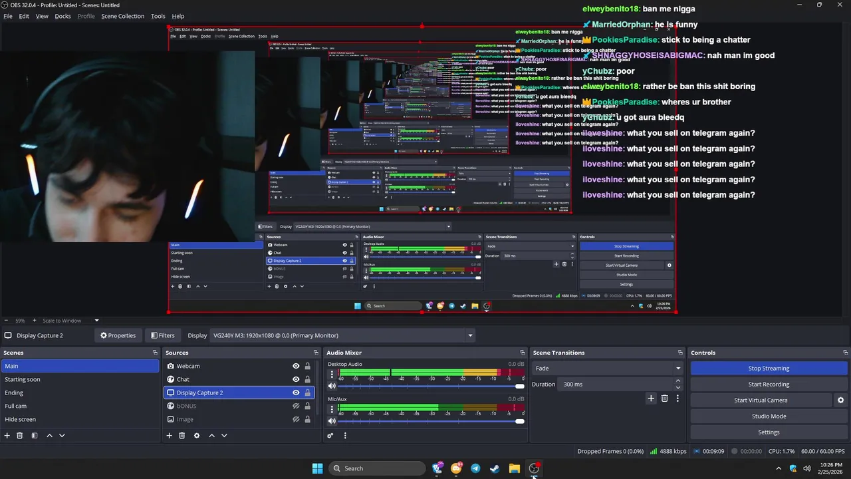Delete the selected source using the trash icon
The height and width of the screenshot is (479, 851).
182,435
